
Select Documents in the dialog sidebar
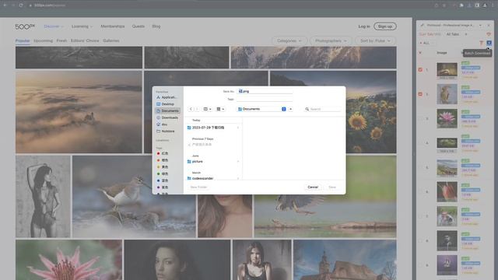(167, 110)
